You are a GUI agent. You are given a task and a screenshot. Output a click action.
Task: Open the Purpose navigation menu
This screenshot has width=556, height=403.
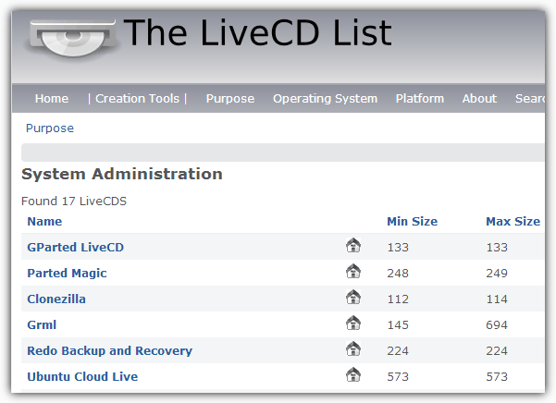click(230, 99)
